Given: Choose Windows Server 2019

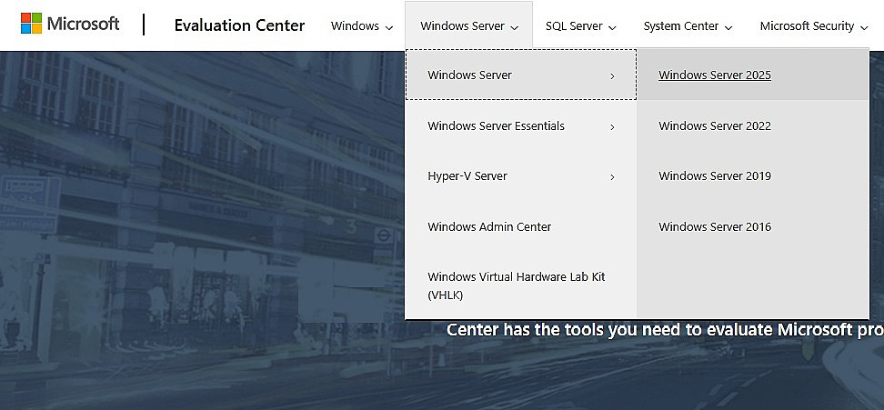Looking at the screenshot, I should pos(753,176).
